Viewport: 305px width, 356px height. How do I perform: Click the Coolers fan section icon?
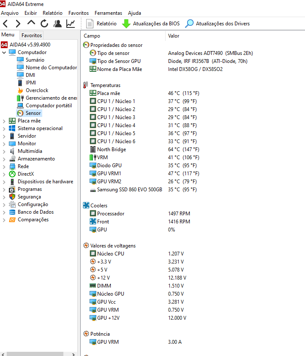point(86,205)
